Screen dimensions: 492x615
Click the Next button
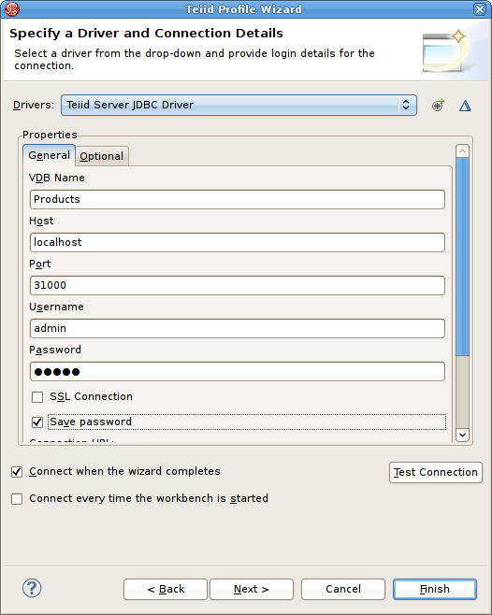(252, 589)
